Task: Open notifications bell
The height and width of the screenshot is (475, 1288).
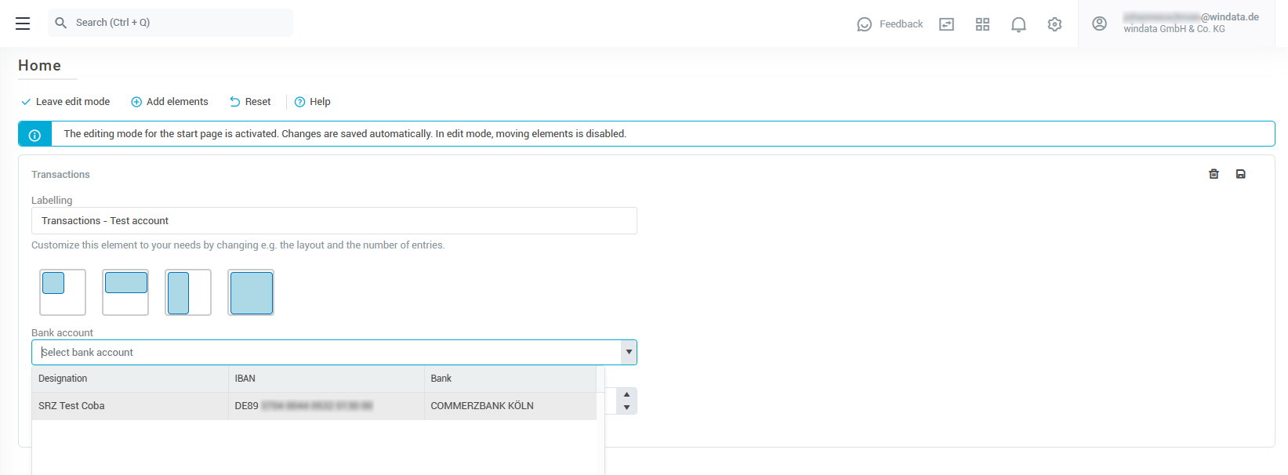Action: coord(1018,24)
